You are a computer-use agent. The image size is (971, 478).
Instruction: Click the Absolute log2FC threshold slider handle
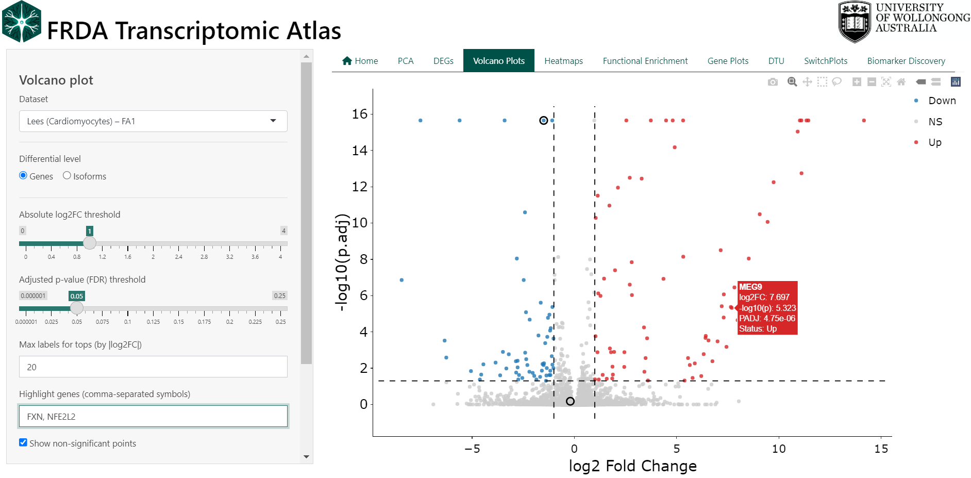[90, 243]
